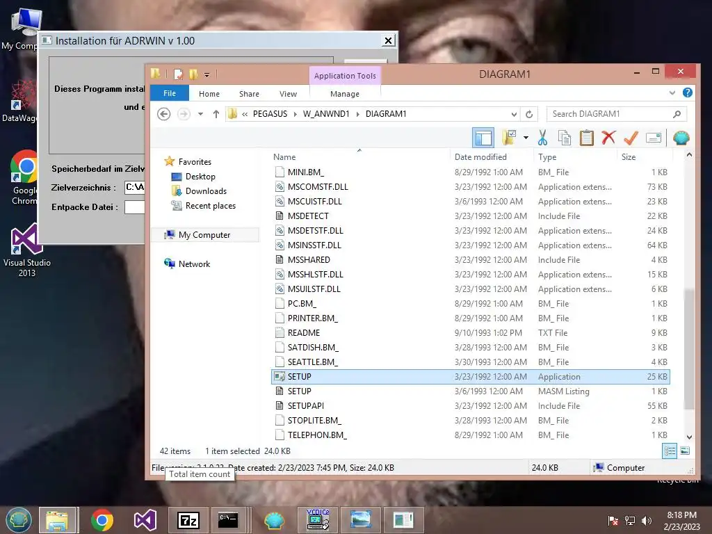
Task: Go forward with the Forward arrow
Action: [184, 113]
